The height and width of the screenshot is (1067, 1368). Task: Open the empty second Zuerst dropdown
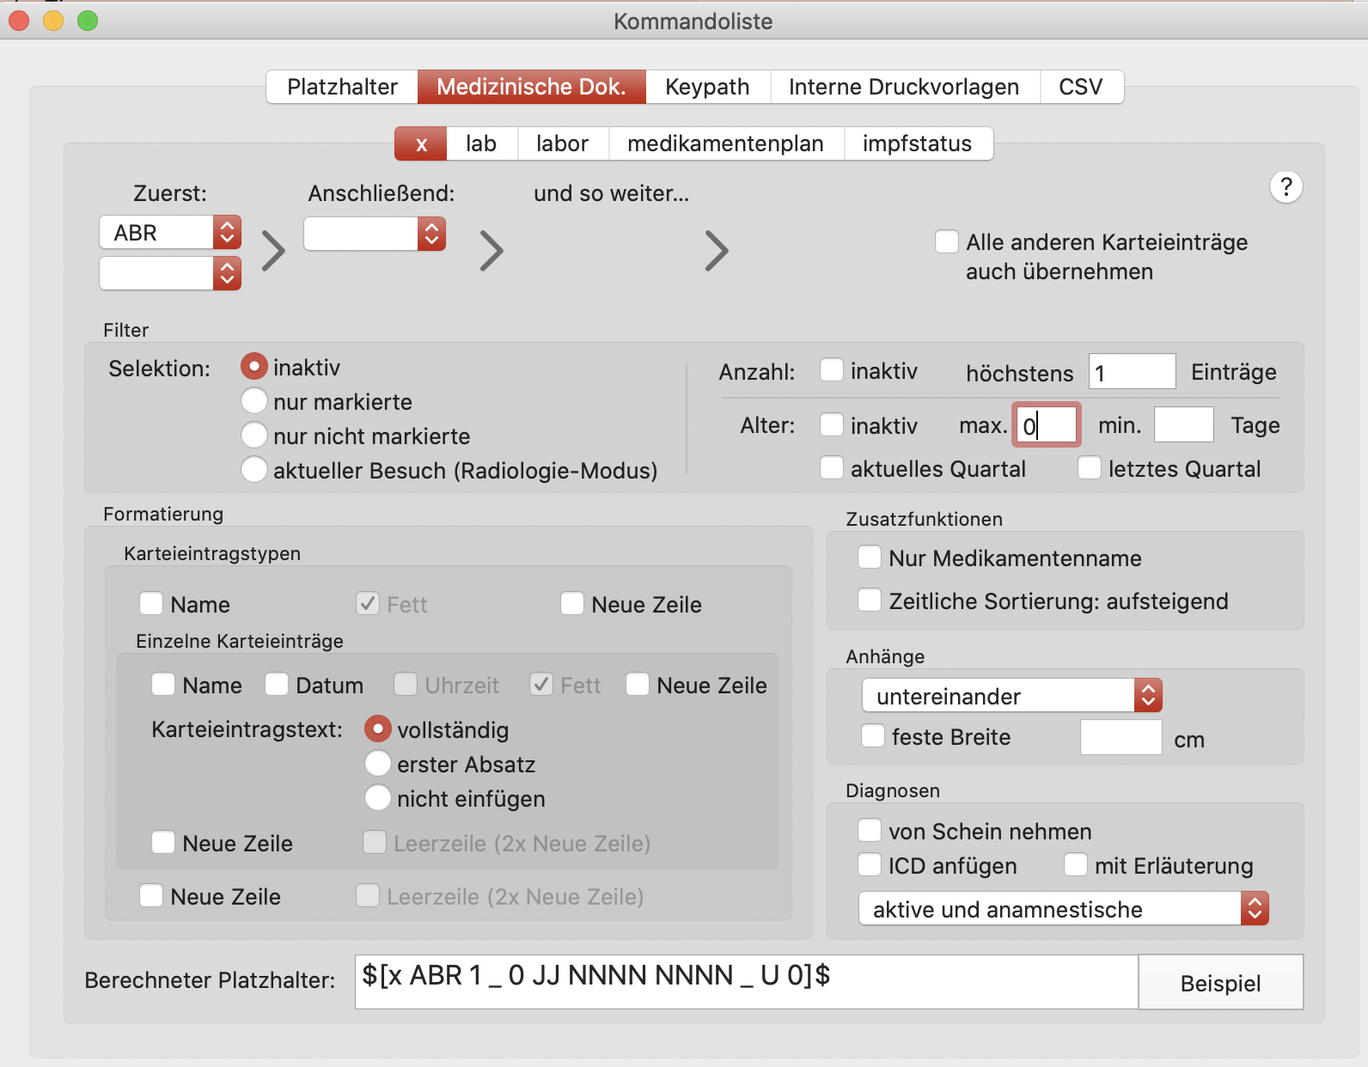[170, 273]
